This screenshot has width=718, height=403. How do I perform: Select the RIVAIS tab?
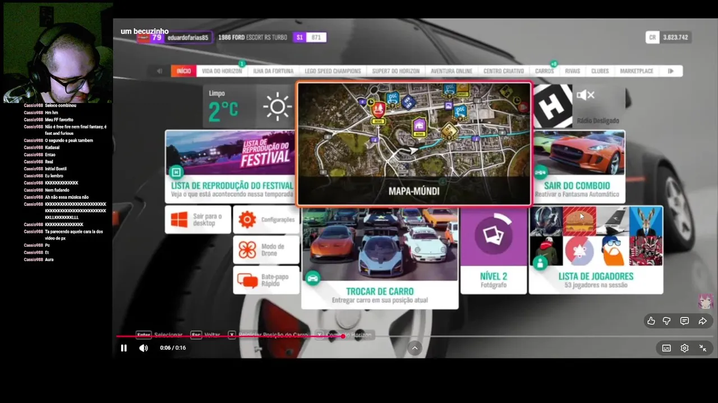click(572, 71)
